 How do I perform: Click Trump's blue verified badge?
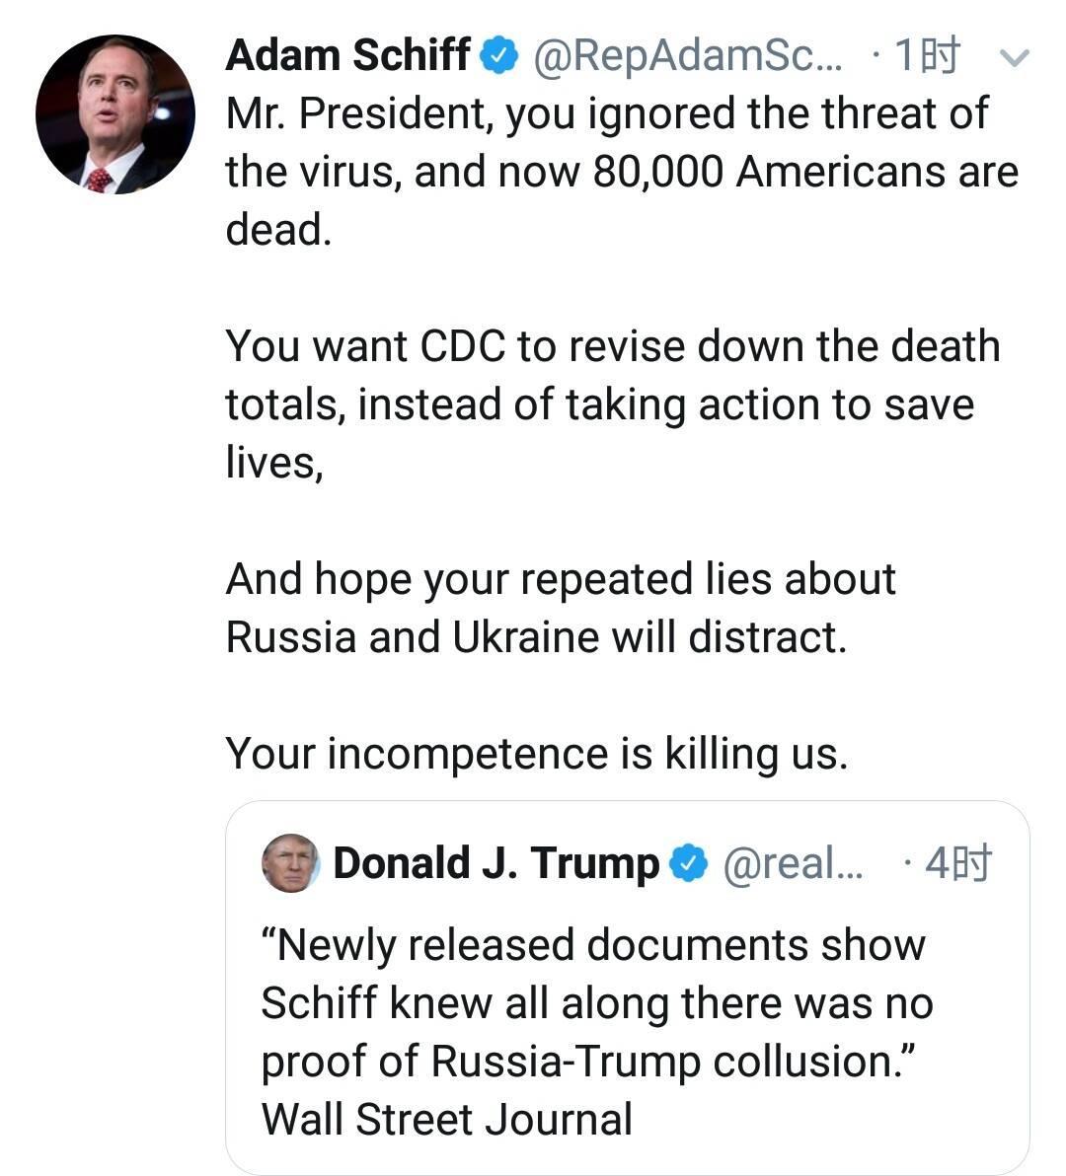point(689,864)
